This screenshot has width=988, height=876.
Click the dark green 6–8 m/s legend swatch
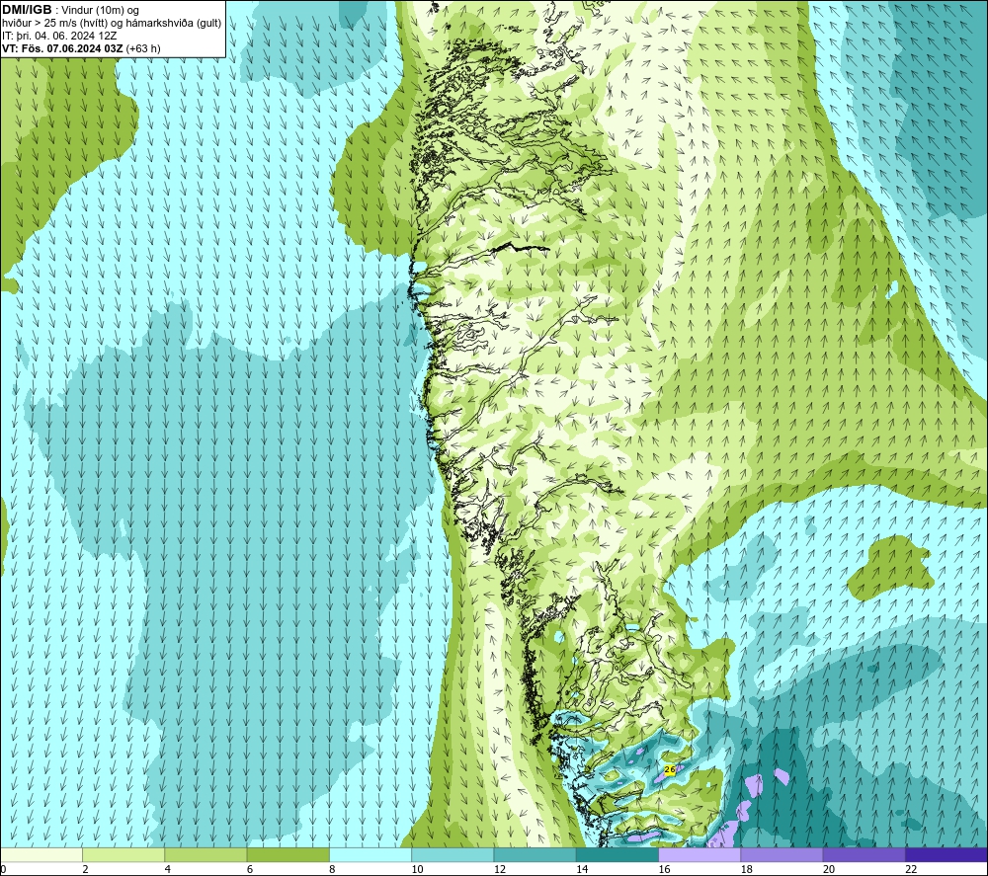[x=288, y=854]
